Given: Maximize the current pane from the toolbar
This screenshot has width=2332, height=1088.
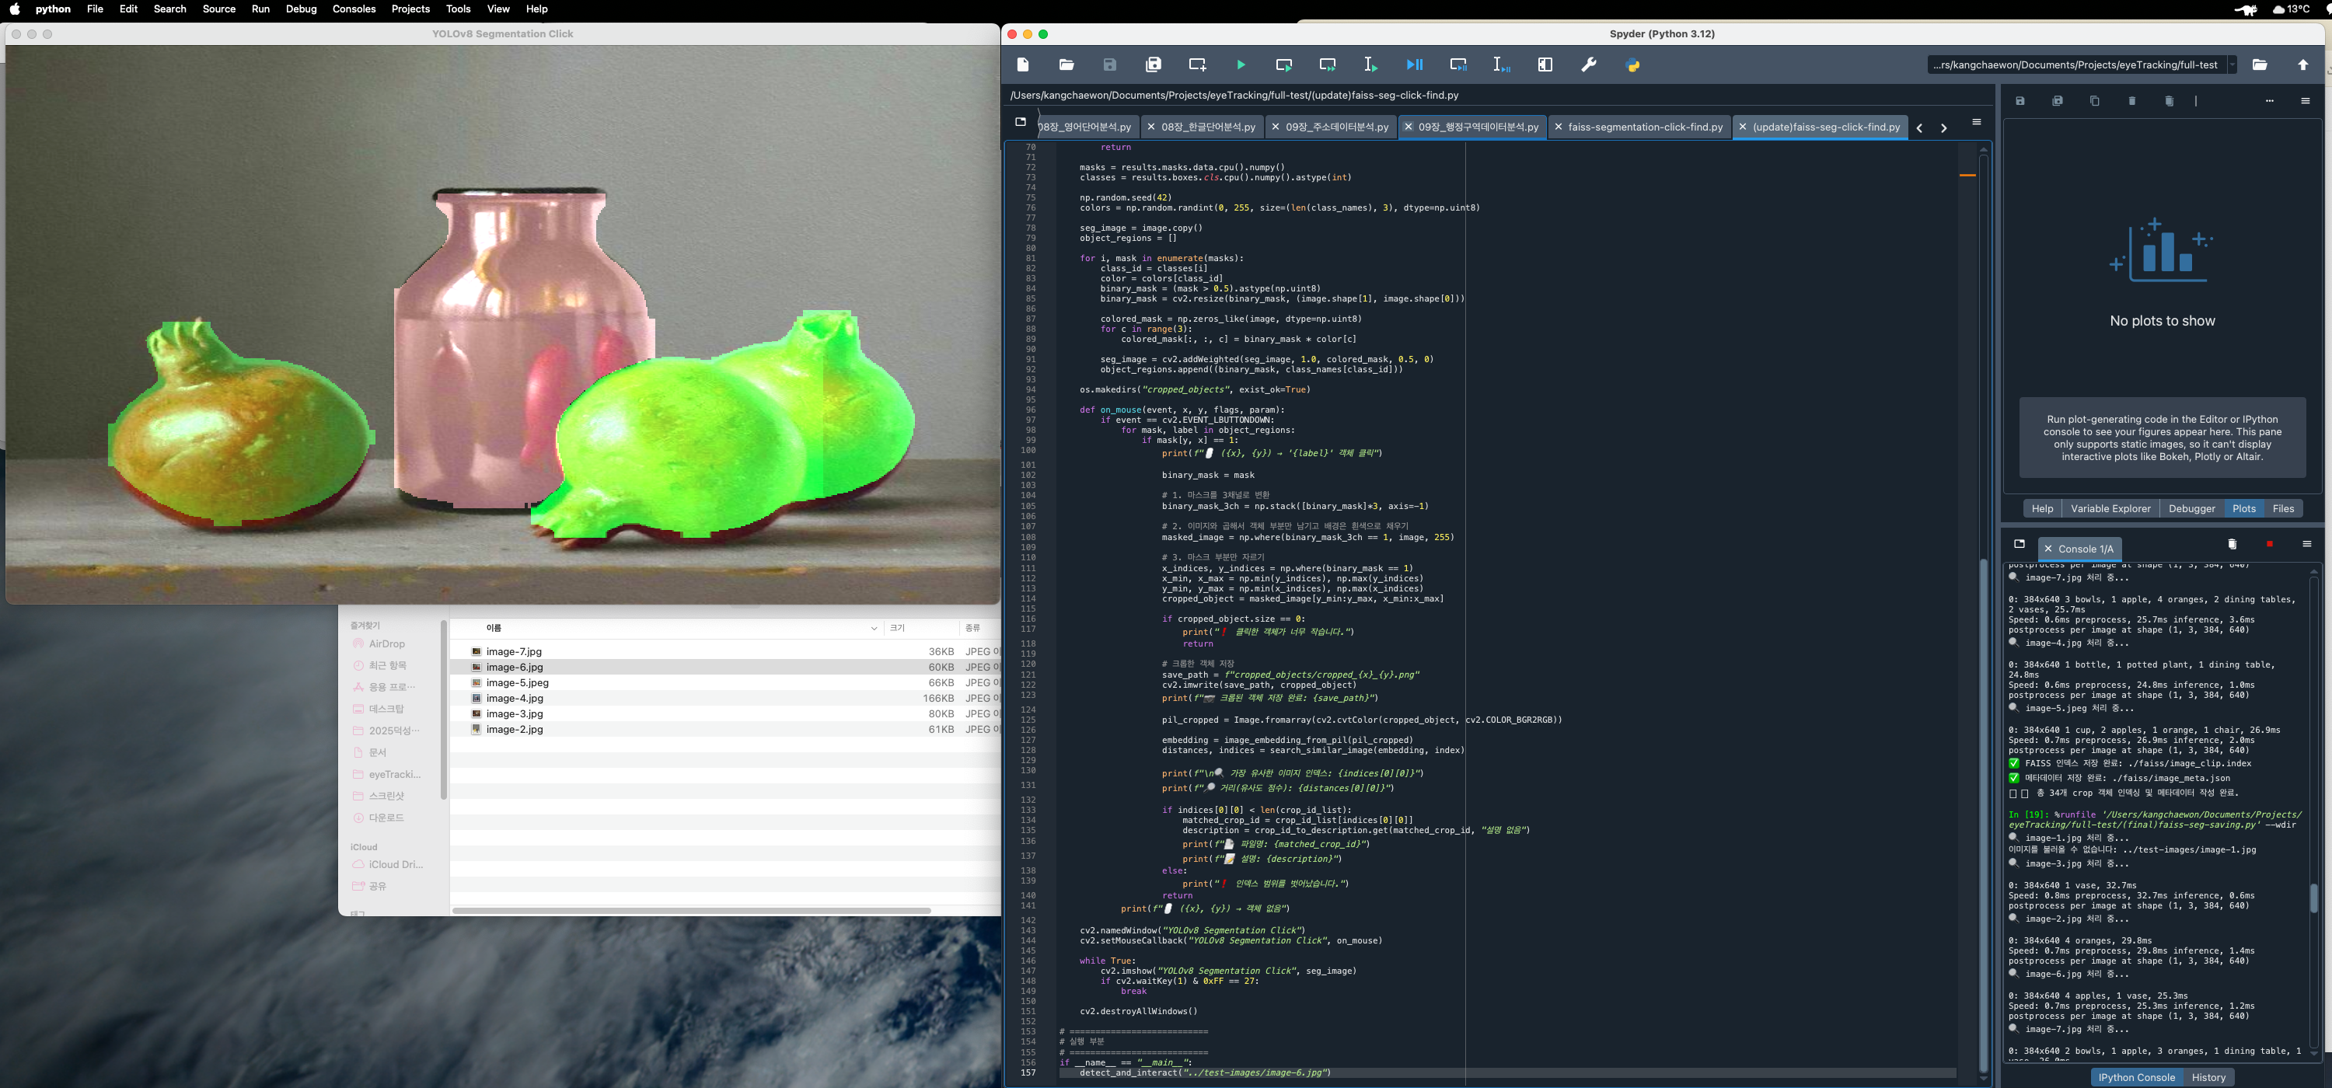Looking at the screenshot, I should point(1545,65).
